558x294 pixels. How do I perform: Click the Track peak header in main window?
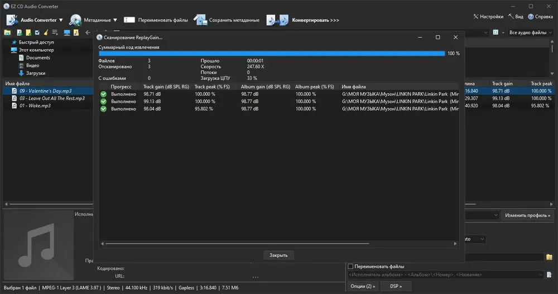pos(541,84)
